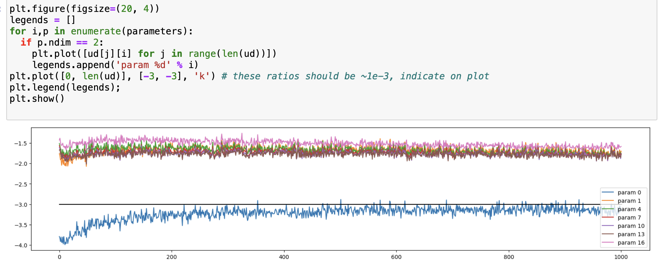Click the 'if p.ndim == 2' line

point(62,42)
